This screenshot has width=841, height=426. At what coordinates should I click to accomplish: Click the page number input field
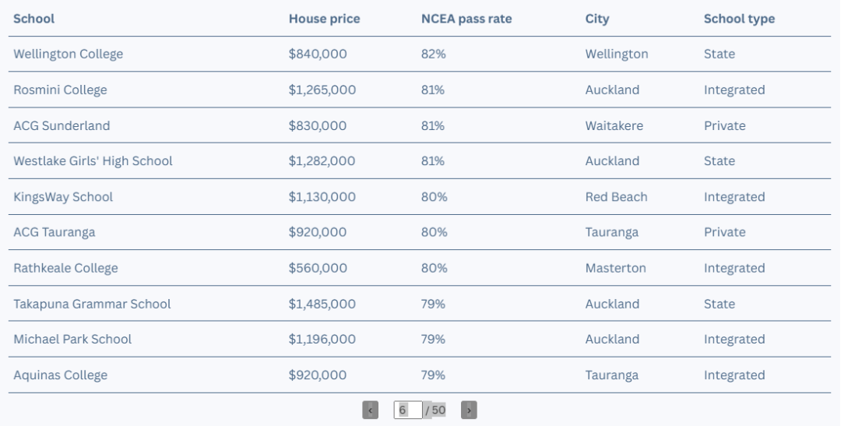(407, 410)
